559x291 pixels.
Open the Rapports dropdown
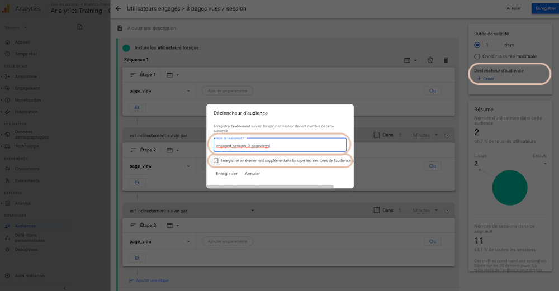click(x=16, y=27)
